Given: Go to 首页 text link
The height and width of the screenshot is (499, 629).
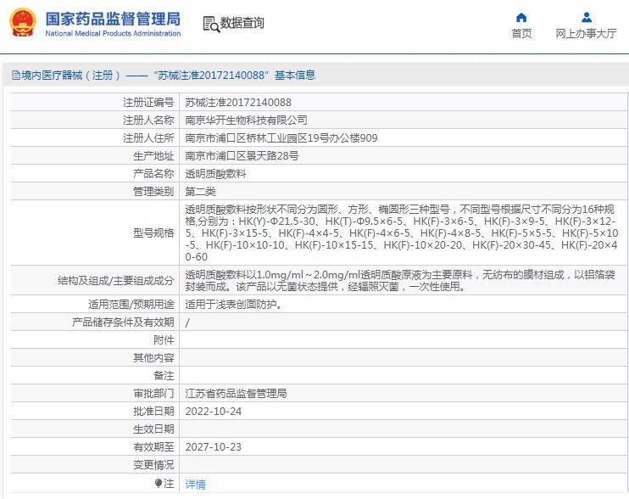Looking at the screenshot, I should (521, 33).
